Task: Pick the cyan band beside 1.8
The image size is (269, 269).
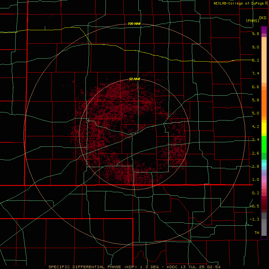Action: pyautogui.click(x=264, y=164)
